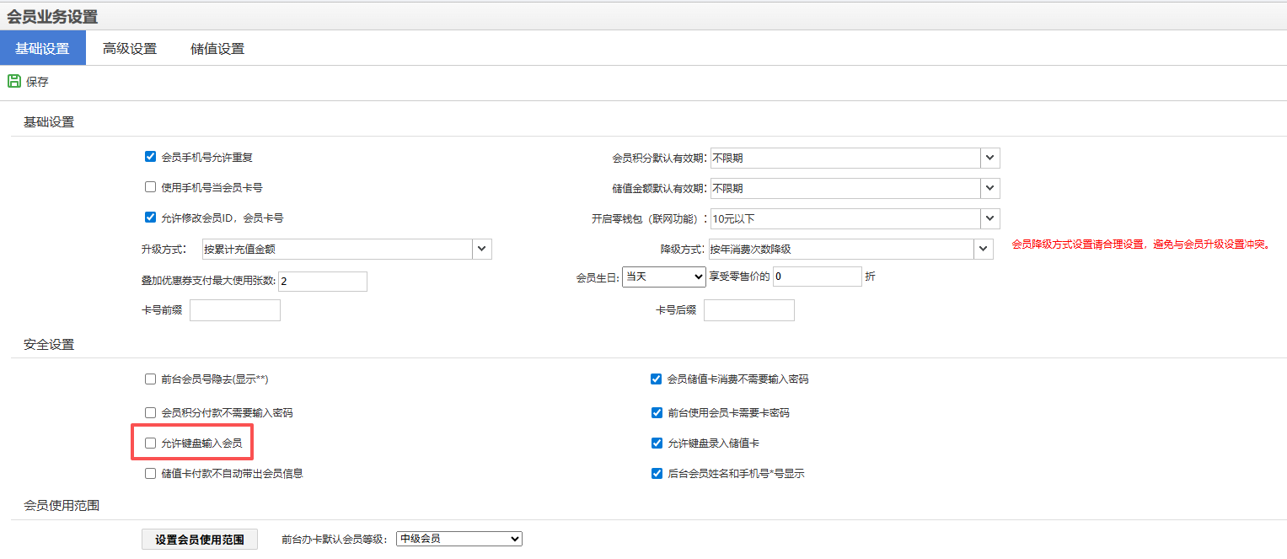Uncheck 会员储值卡消费不需要输入密码
1287x559 pixels.
pyautogui.click(x=657, y=379)
